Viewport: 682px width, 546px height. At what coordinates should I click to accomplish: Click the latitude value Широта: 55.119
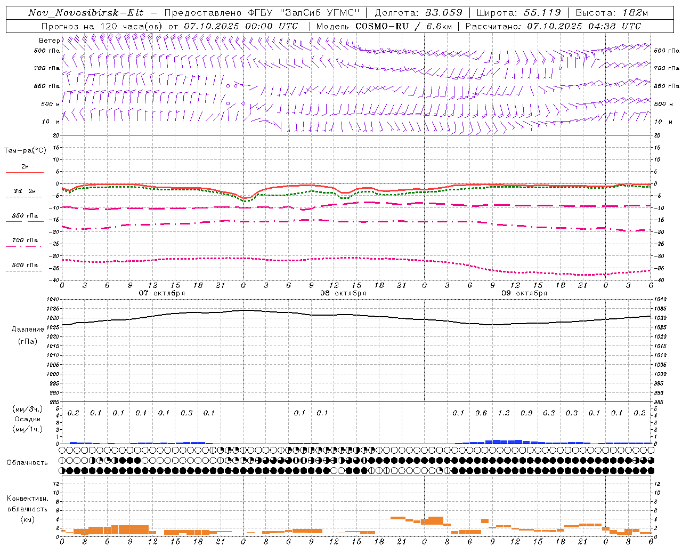(x=519, y=13)
